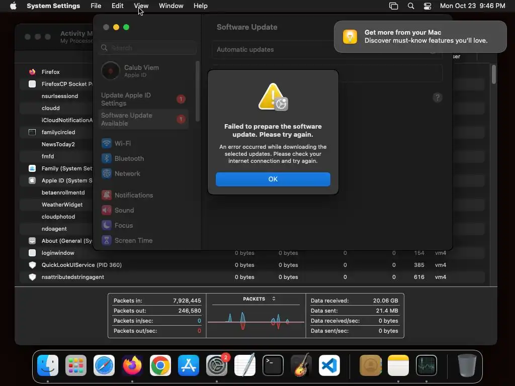Open Google Chrome from the Dock
The image size is (515, 386).
pos(160,365)
